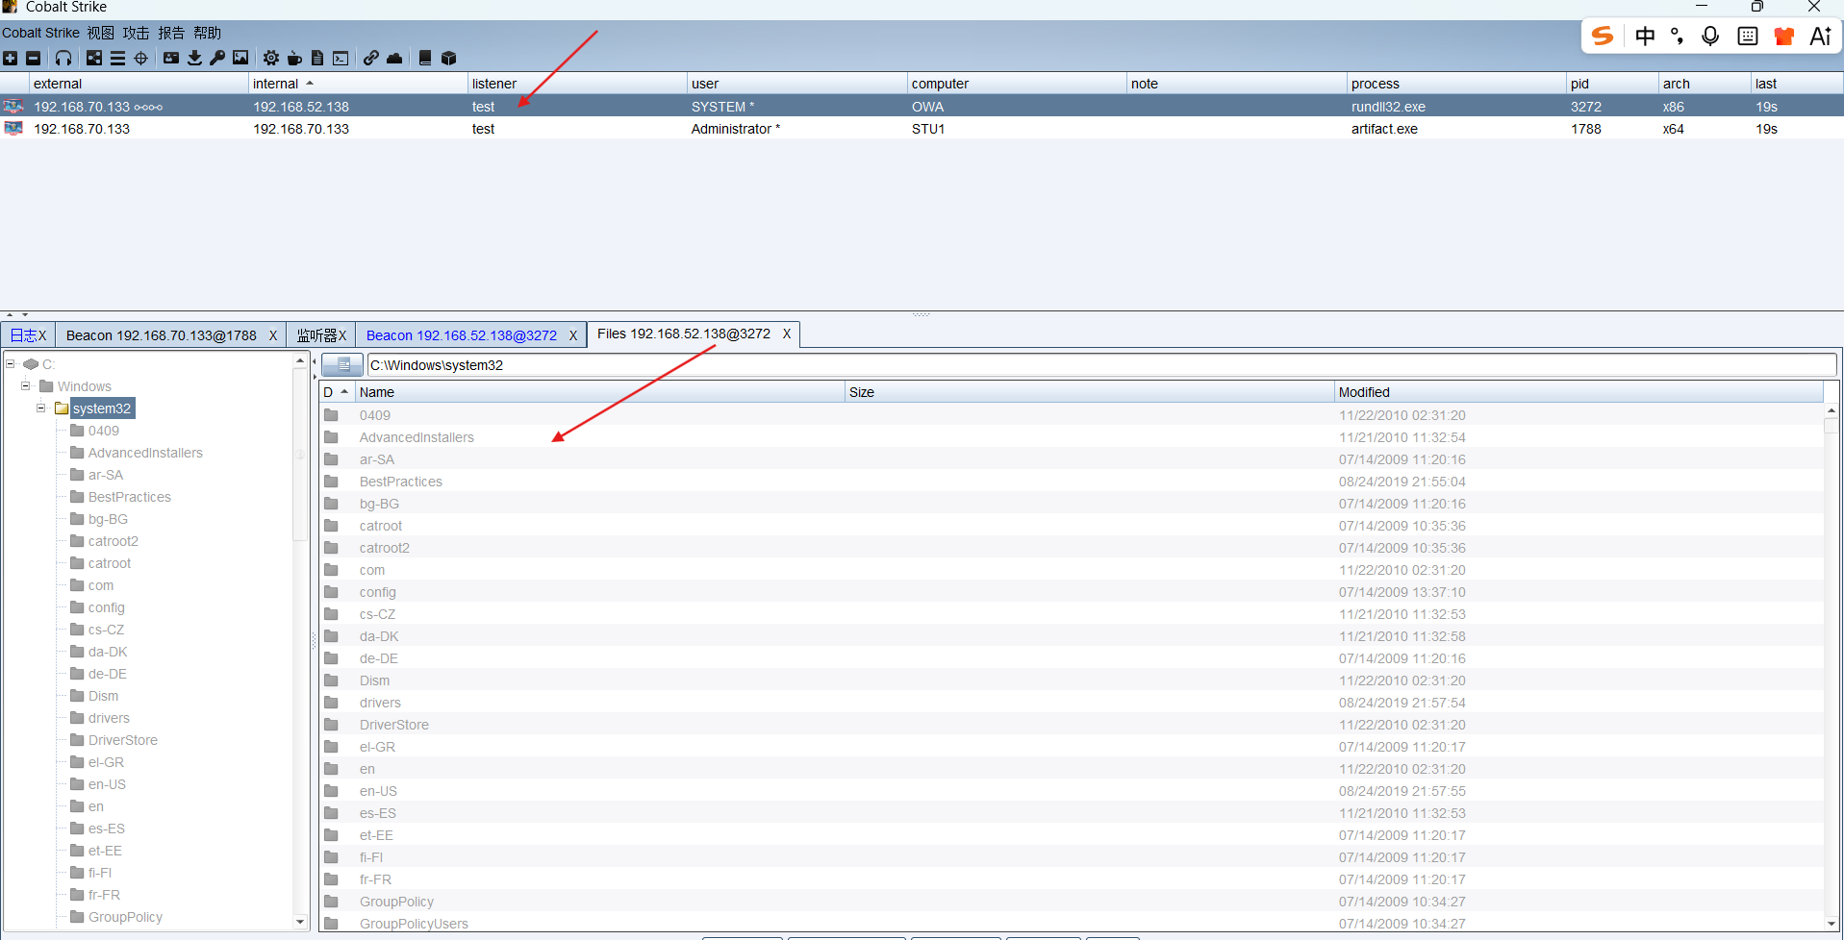Switch to target table crosshair icon
1844x940 pixels.
pyautogui.click(x=141, y=59)
